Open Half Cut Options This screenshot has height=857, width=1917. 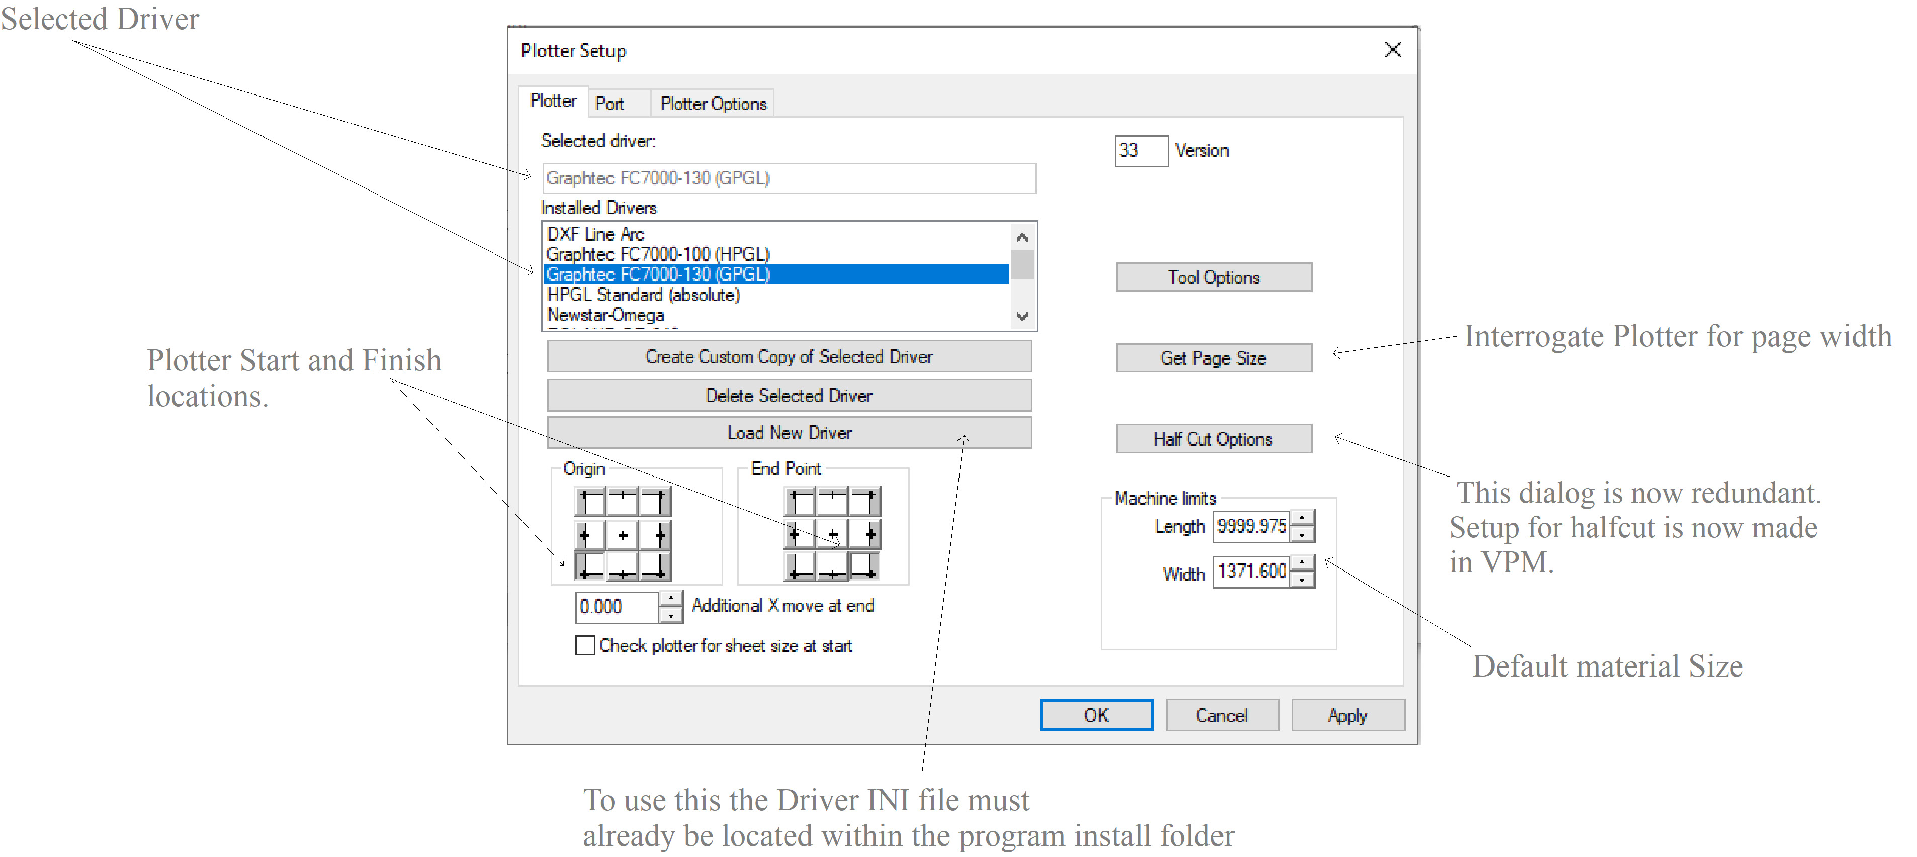(1214, 439)
